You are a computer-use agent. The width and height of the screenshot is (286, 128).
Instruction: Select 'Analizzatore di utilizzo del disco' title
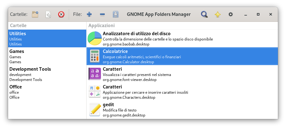click(137, 34)
